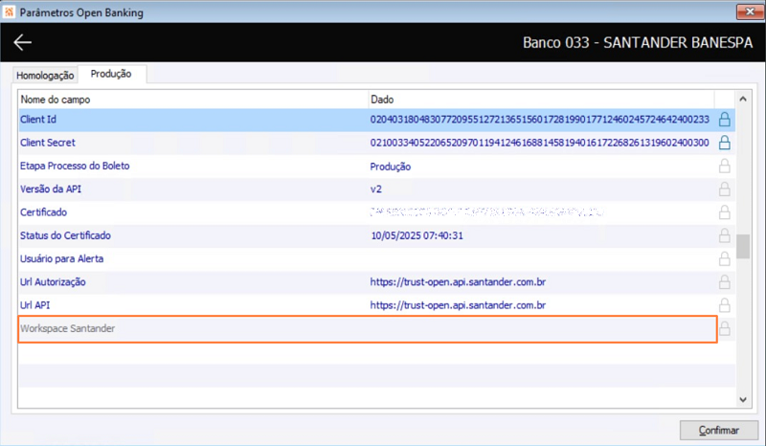Click the empty Usuário para Alerta data cell
The height and width of the screenshot is (446, 766).
click(541, 259)
